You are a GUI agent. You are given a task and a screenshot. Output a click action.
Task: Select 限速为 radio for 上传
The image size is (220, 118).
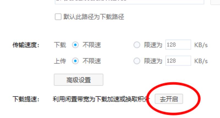tap(137, 61)
